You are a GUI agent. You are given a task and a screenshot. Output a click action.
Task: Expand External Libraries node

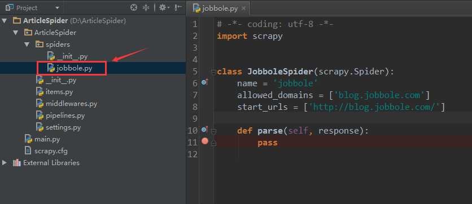pos(4,163)
